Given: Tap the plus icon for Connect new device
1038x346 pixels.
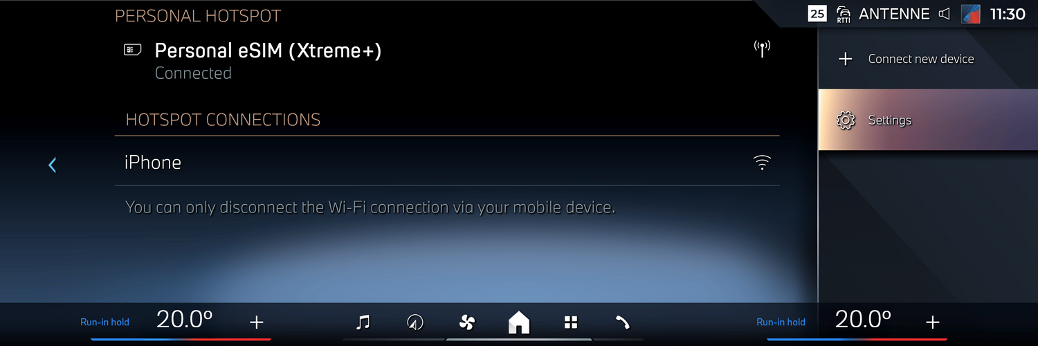Looking at the screenshot, I should click(x=845, y=60).
